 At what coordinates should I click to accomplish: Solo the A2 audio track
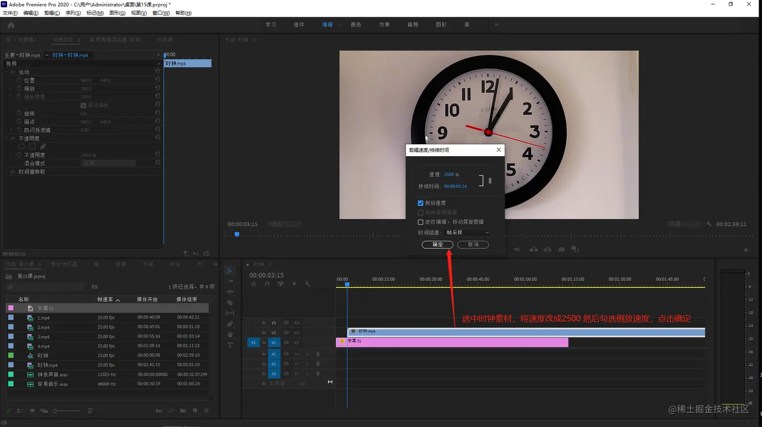(307, 363)
